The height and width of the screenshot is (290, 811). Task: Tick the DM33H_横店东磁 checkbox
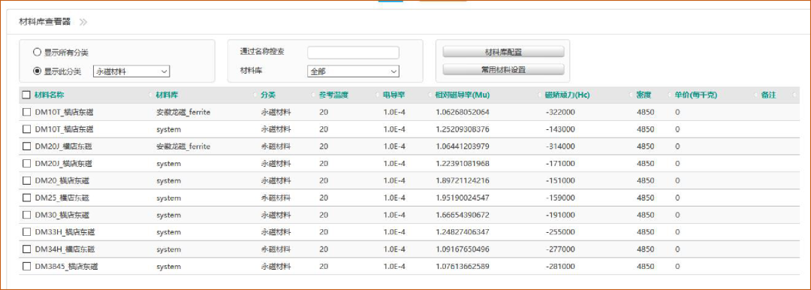pos(26,232)
